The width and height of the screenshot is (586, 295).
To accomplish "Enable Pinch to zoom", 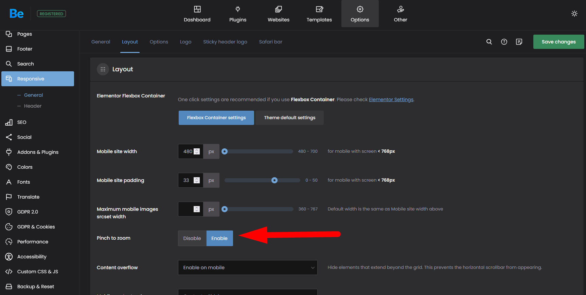I will [219, 238].
